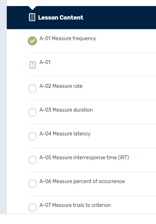Click the quiz icon beside A-01
The image size is (156, 224).
[32, 65]
